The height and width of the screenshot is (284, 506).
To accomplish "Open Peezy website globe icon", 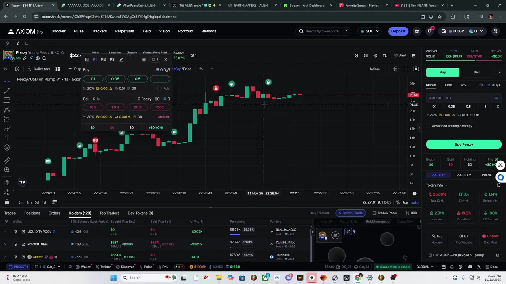I will (38, 58).
